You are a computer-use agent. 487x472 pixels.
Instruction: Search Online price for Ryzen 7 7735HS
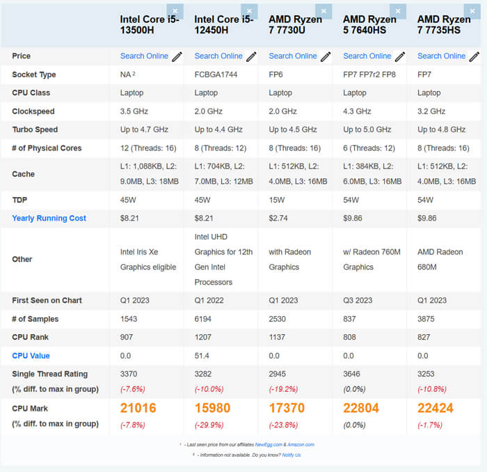click(441, 56)
